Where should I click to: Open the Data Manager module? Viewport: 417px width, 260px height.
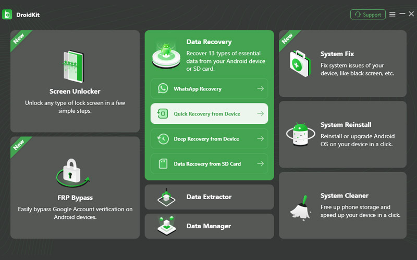pos(210,226)
